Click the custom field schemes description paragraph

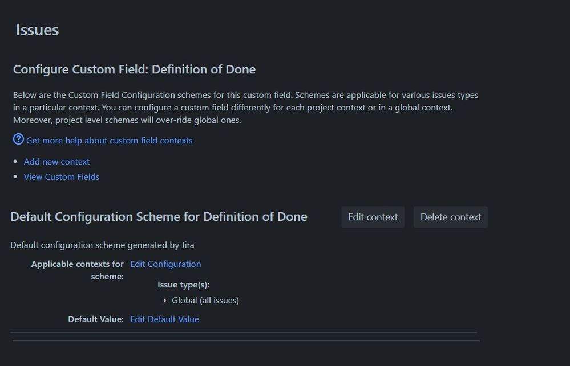tap(245, 108)
